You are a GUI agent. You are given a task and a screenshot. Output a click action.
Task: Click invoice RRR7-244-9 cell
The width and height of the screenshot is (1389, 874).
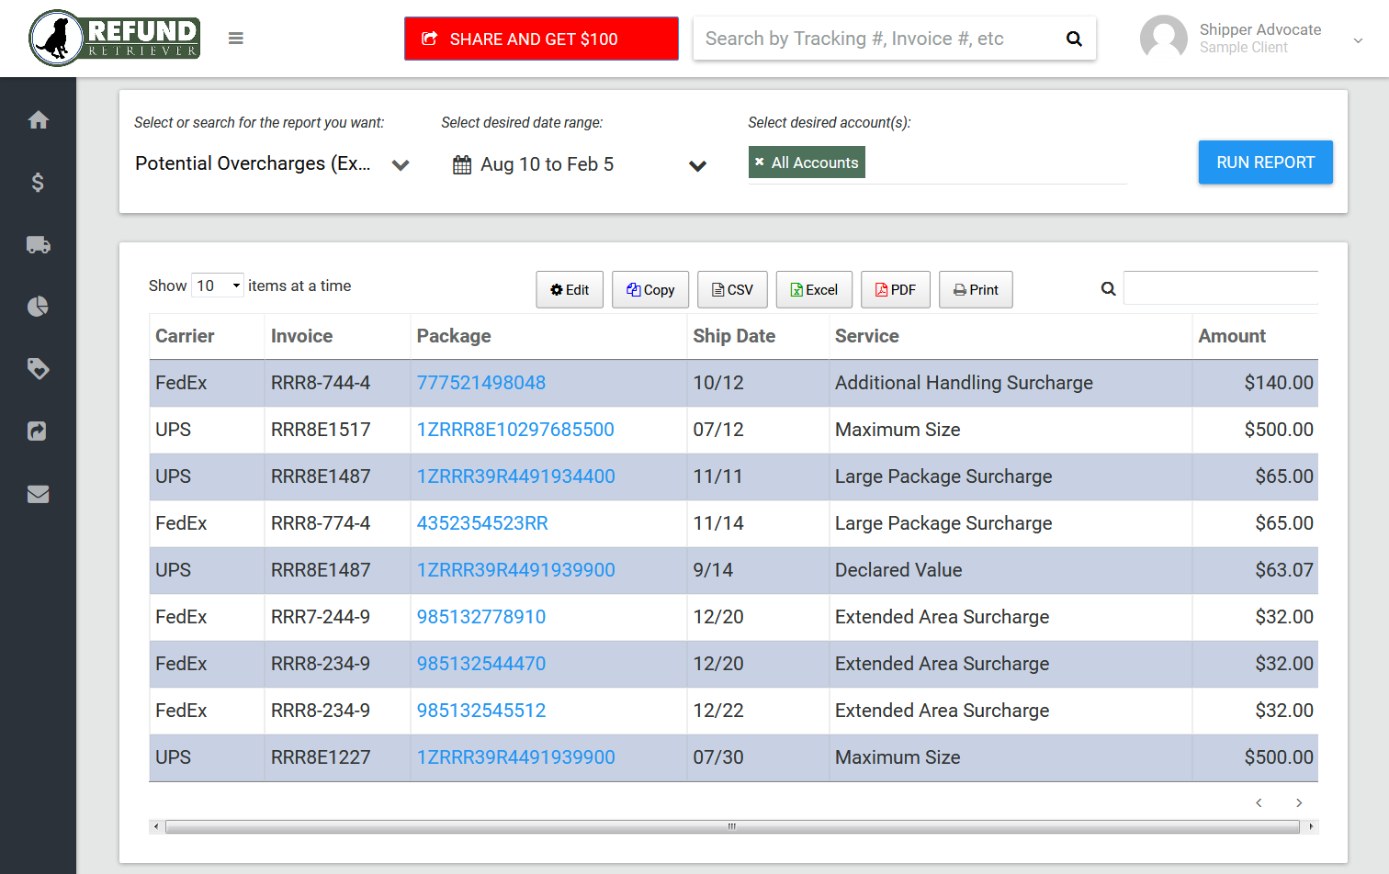[337, 617]
